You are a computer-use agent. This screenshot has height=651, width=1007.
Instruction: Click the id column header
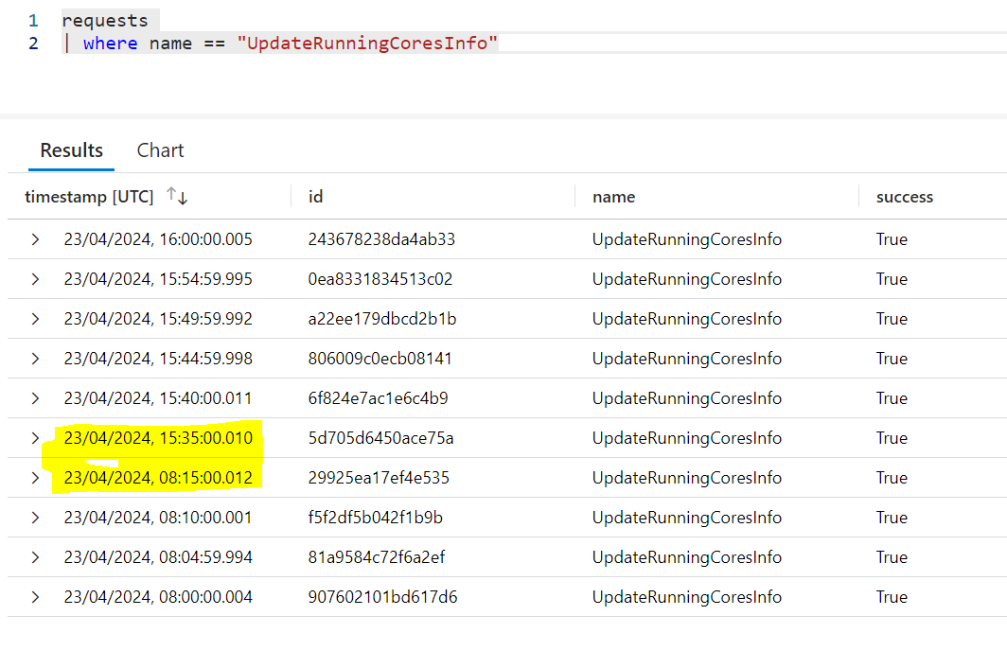pyautogui.click(x=316, y=196)
